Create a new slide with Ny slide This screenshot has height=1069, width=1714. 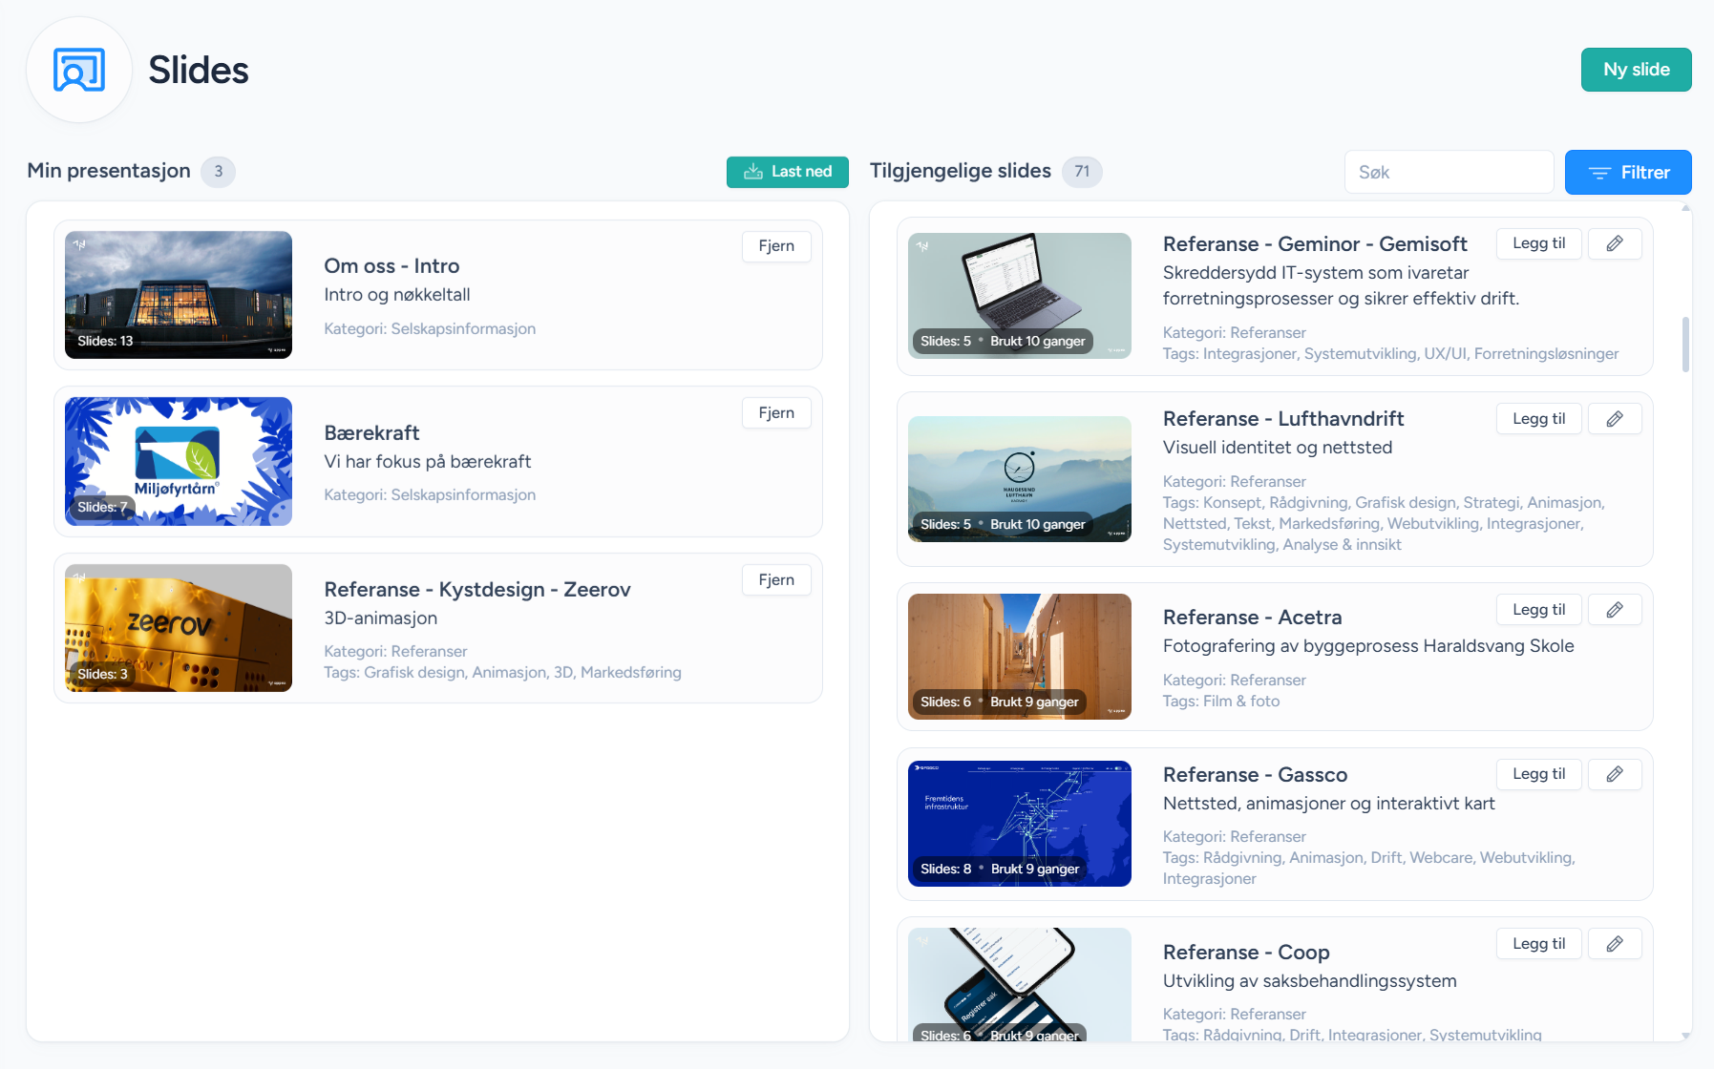1636,70
